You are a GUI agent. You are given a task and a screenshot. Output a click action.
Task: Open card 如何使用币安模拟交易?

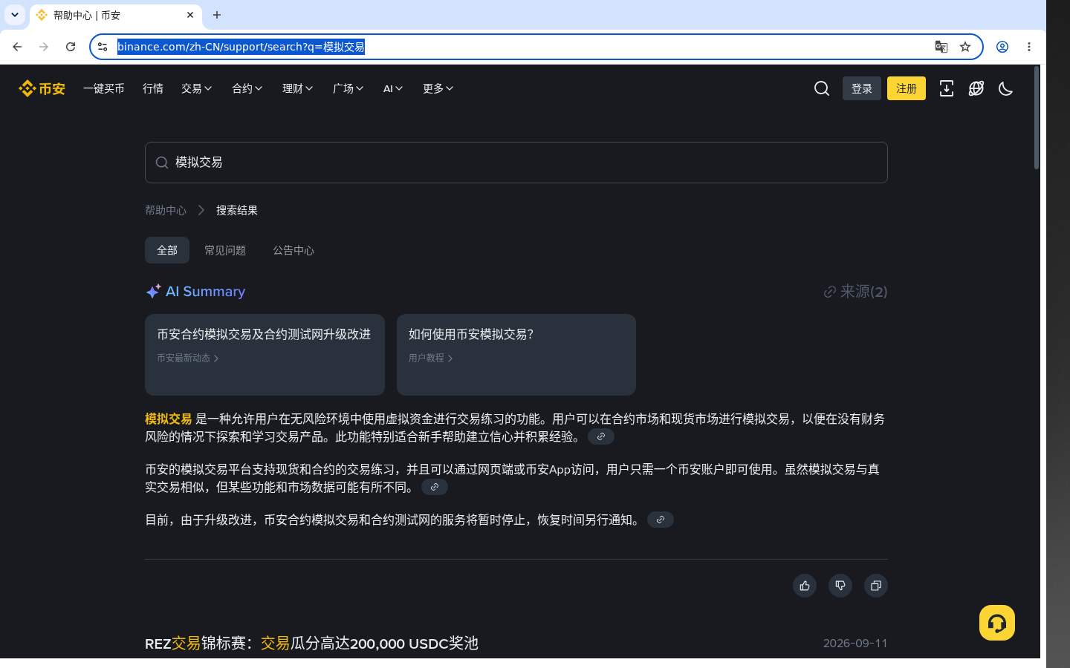point(516,355)
